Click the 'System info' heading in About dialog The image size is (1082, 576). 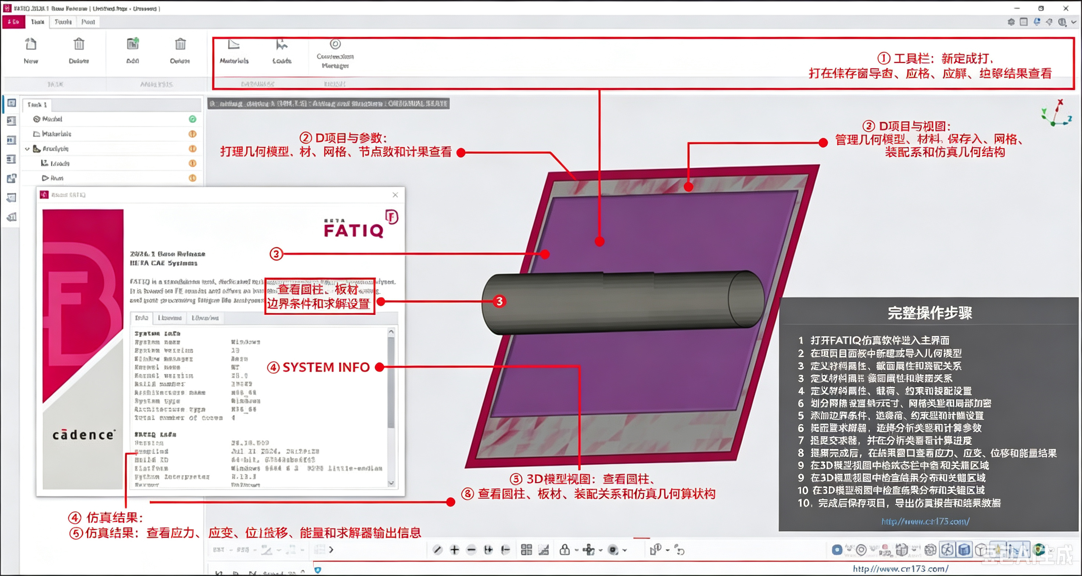pos(158,333)
